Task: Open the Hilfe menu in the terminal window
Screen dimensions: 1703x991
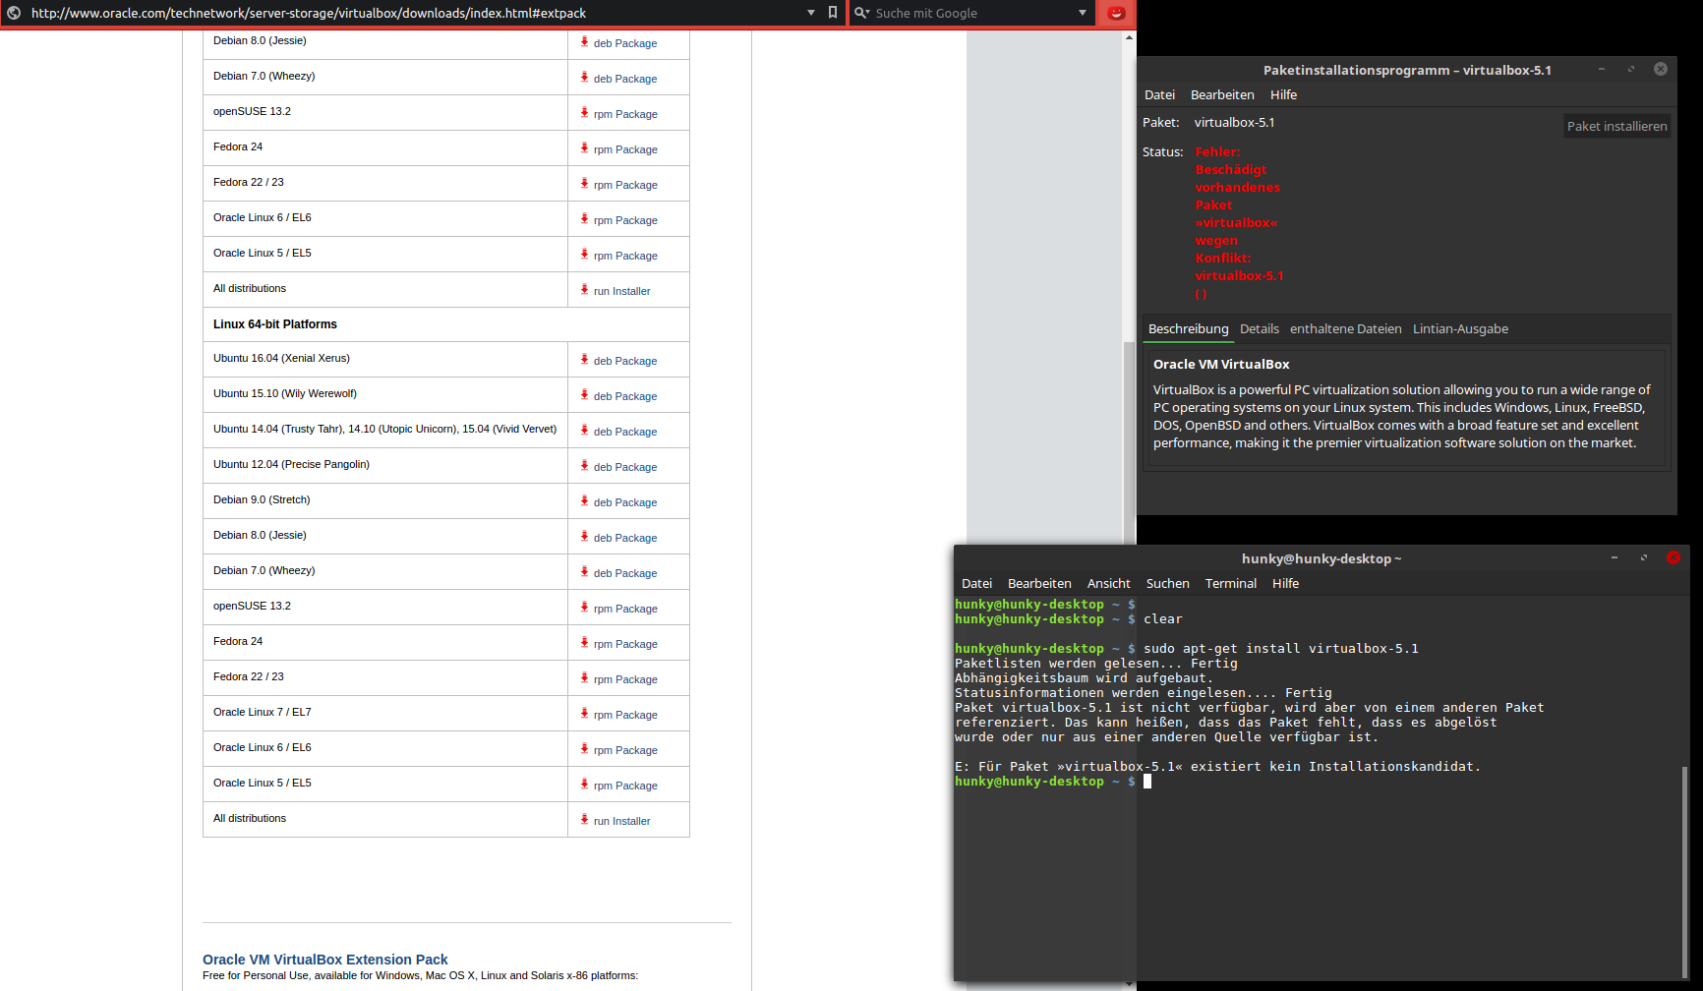Action: click(x=1285, y=584)
